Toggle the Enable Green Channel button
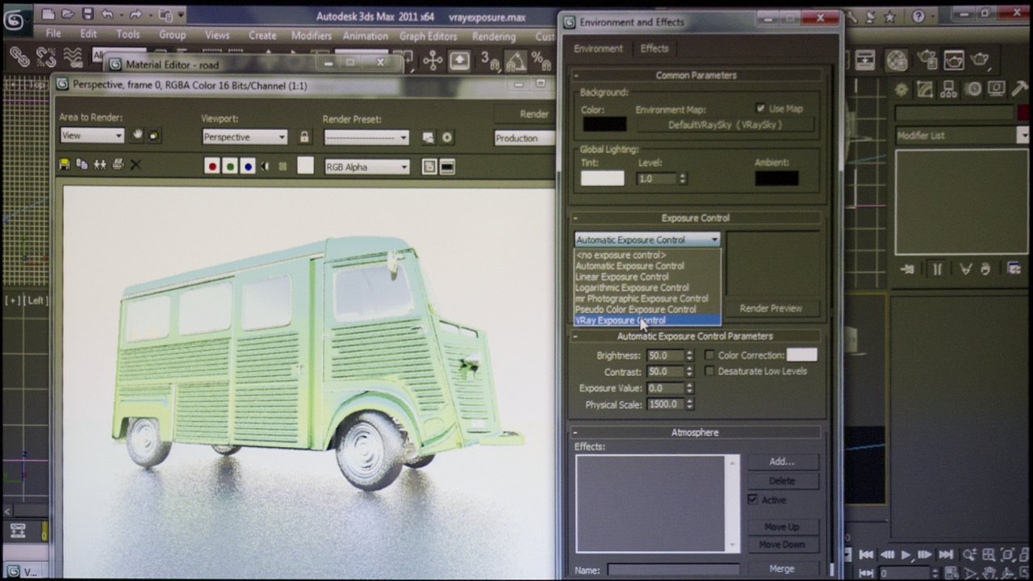This screenshot has width=1033, height=581. point(230,166)
